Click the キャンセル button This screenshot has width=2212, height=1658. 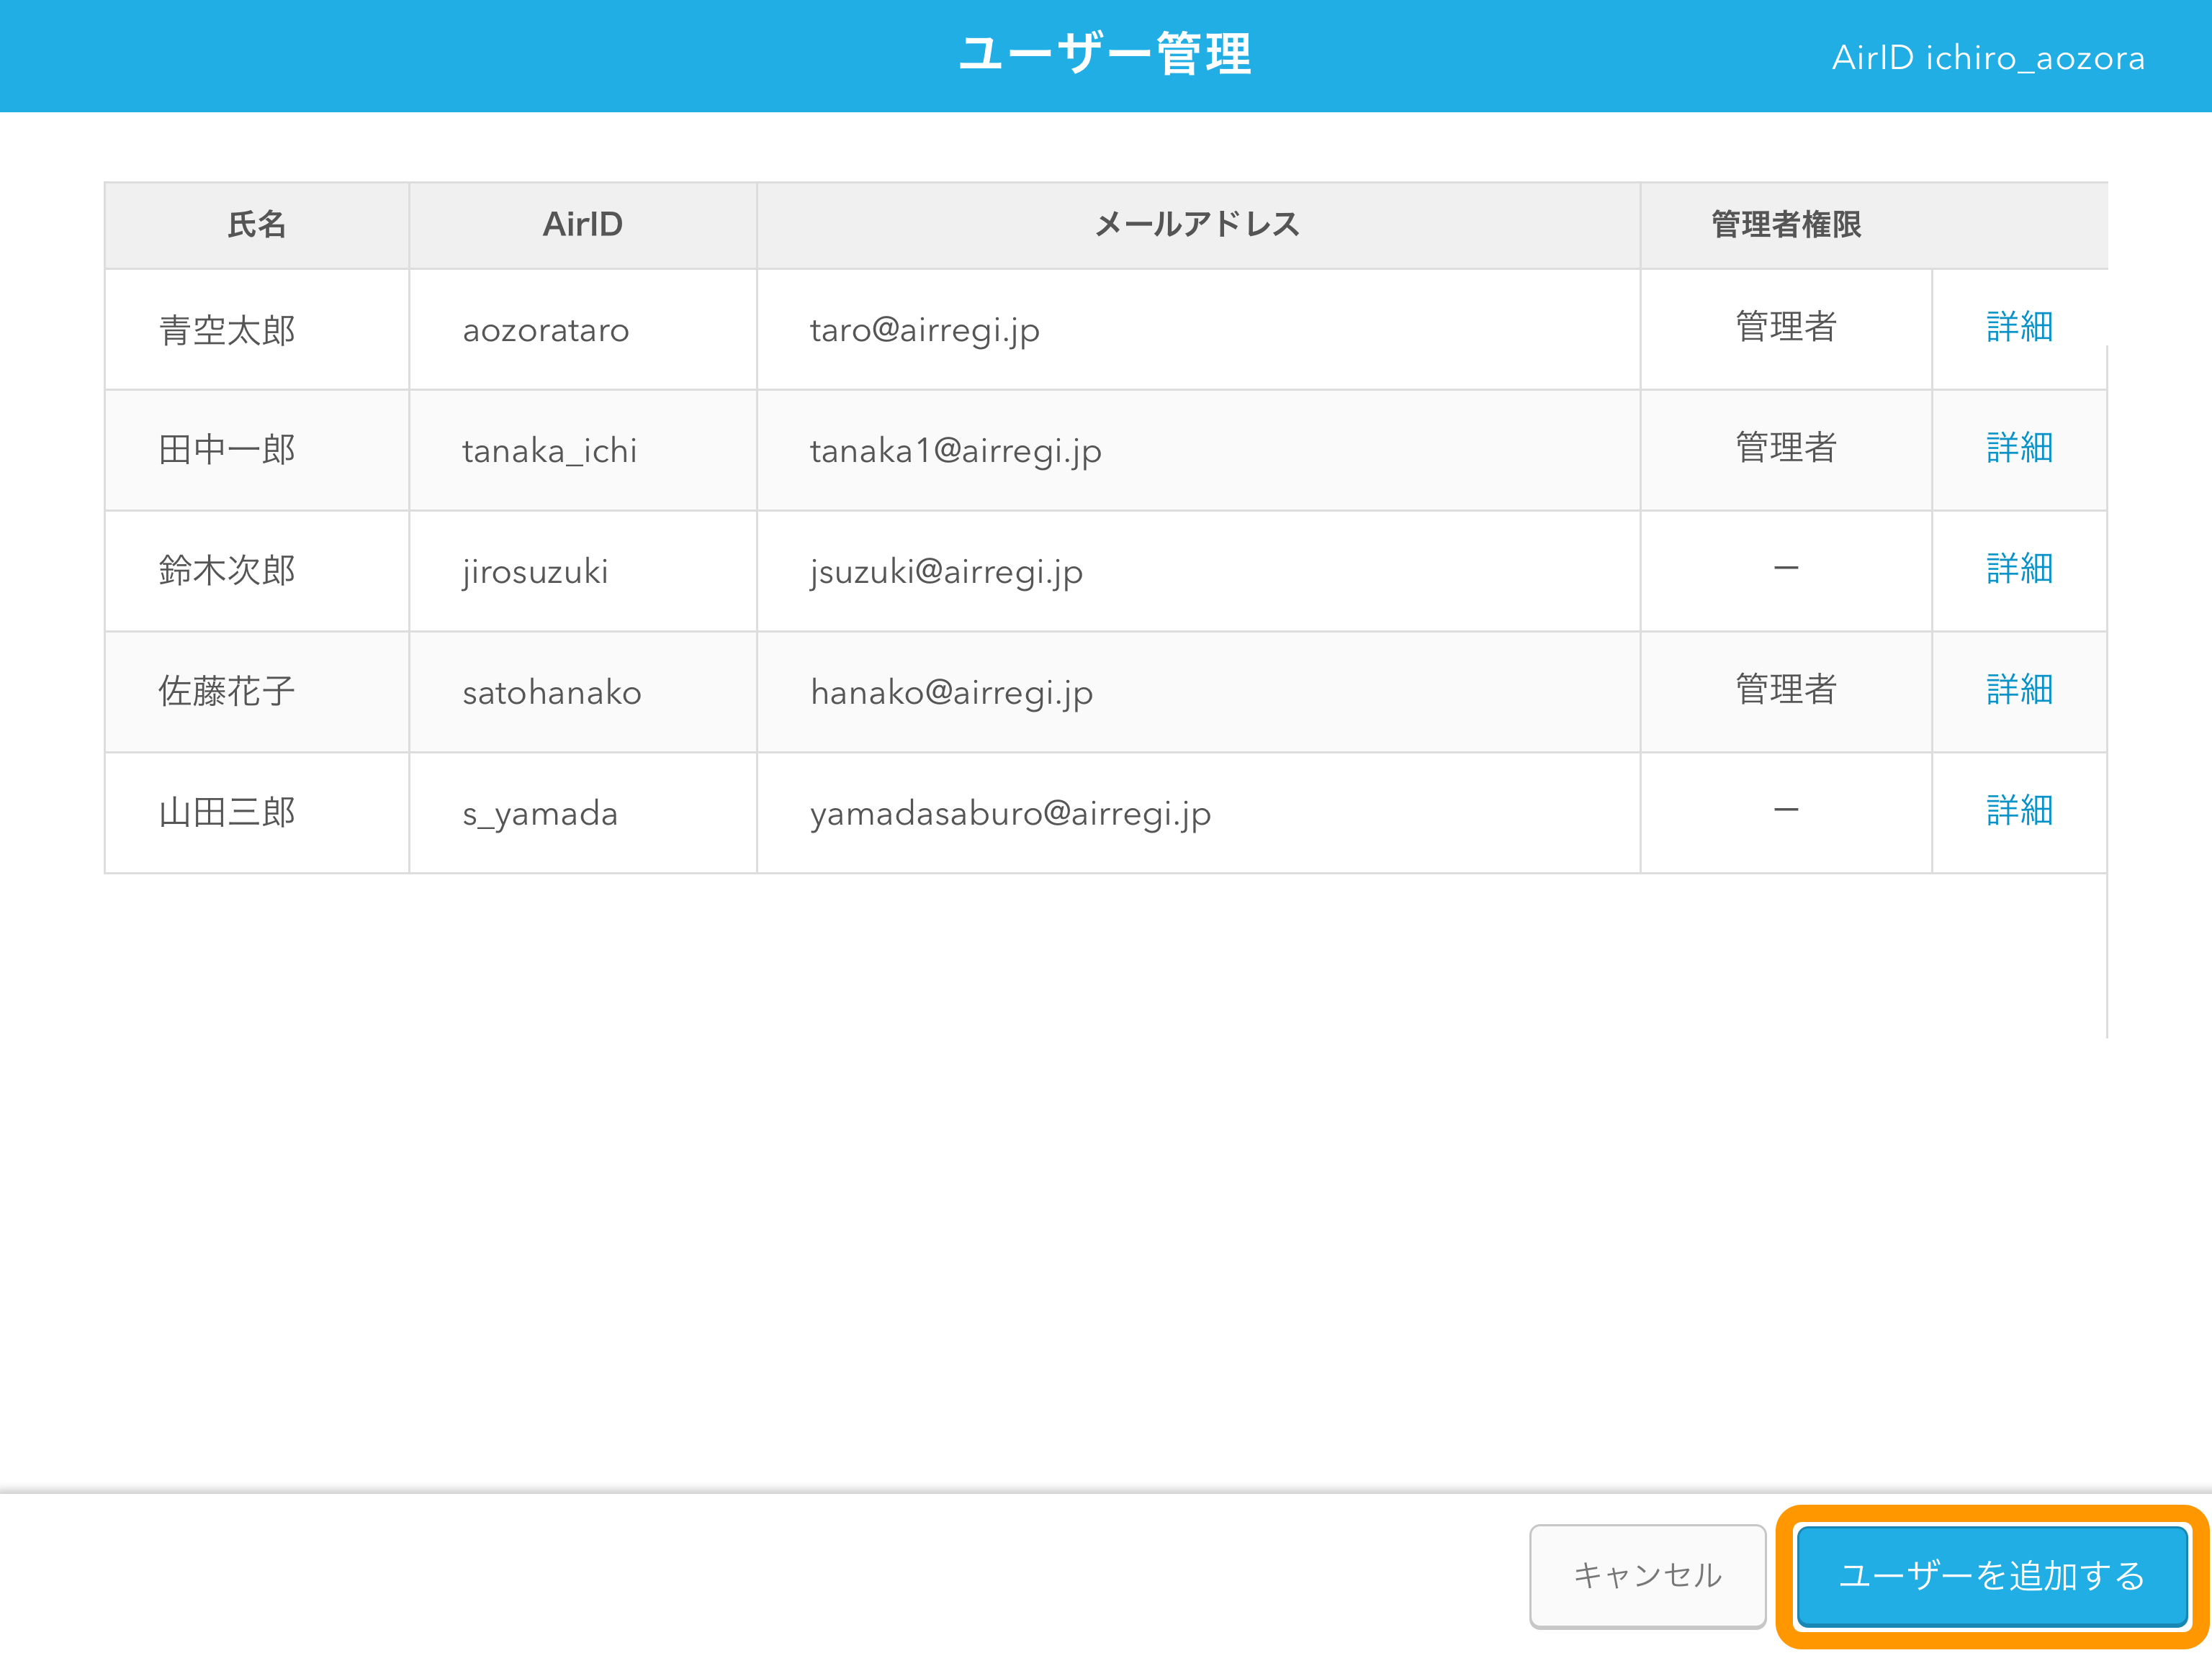pyautogui.click(x=1647, y=1576)
